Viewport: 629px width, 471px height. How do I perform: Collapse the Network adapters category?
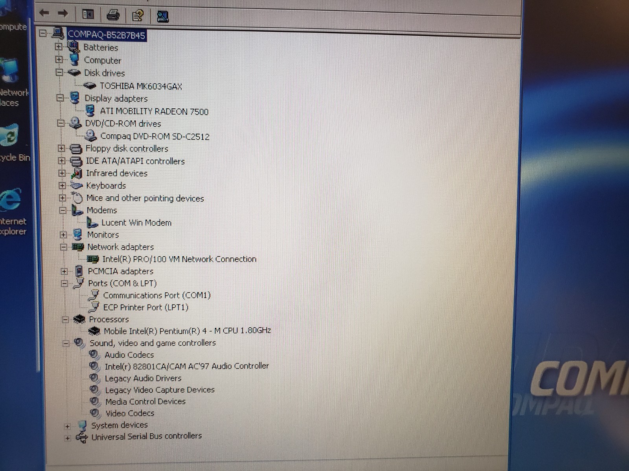[x=64, y=247]
